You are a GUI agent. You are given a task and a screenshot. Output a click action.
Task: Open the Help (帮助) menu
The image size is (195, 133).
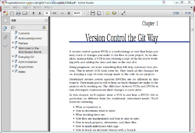[x=48, y=7]
